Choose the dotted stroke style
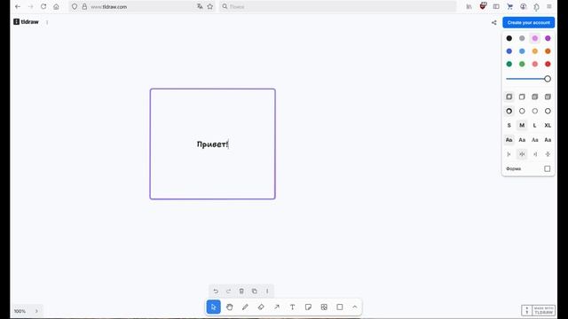This screenshot has height=319, width=568. point(535,111)
